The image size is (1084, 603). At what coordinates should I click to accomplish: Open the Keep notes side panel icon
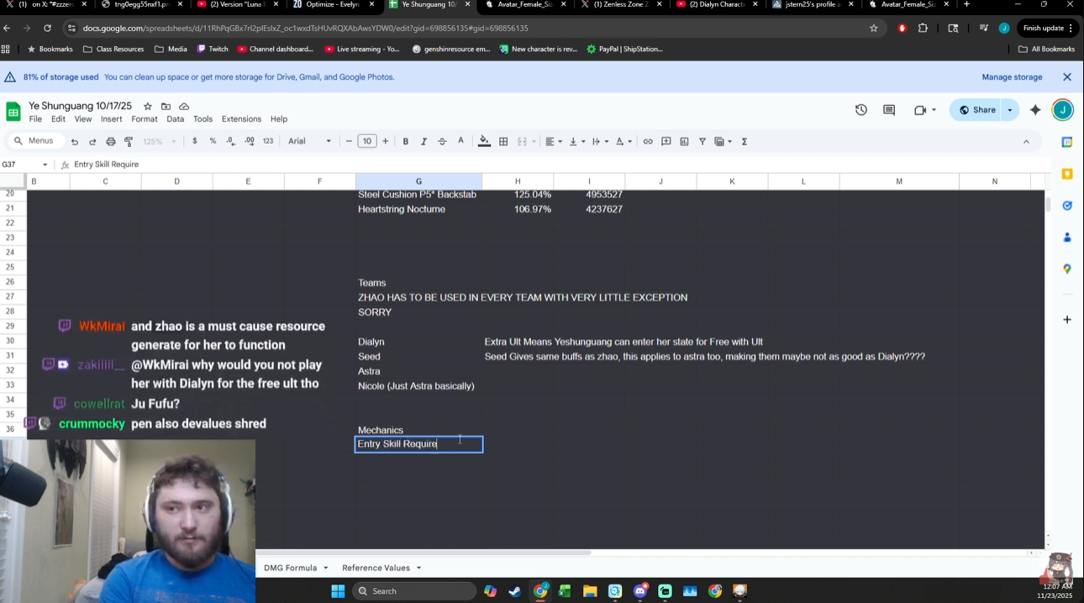pos(1067,174)
